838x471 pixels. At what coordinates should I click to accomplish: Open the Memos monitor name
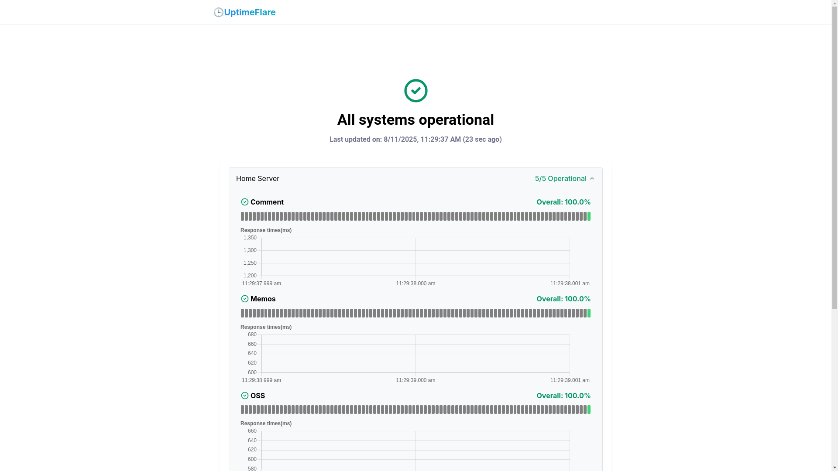(x=263, y=299)
